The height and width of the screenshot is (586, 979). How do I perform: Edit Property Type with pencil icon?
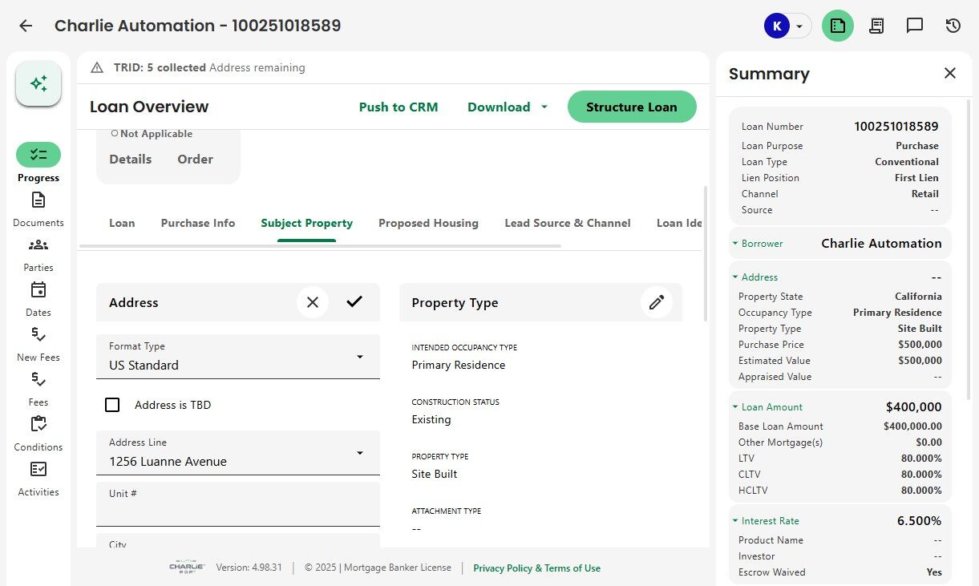click(657, 302)
